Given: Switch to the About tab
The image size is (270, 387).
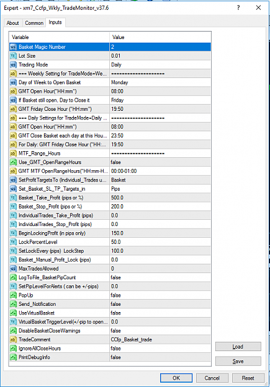Looking at the screenshot, I should click(x=12, y=23).
